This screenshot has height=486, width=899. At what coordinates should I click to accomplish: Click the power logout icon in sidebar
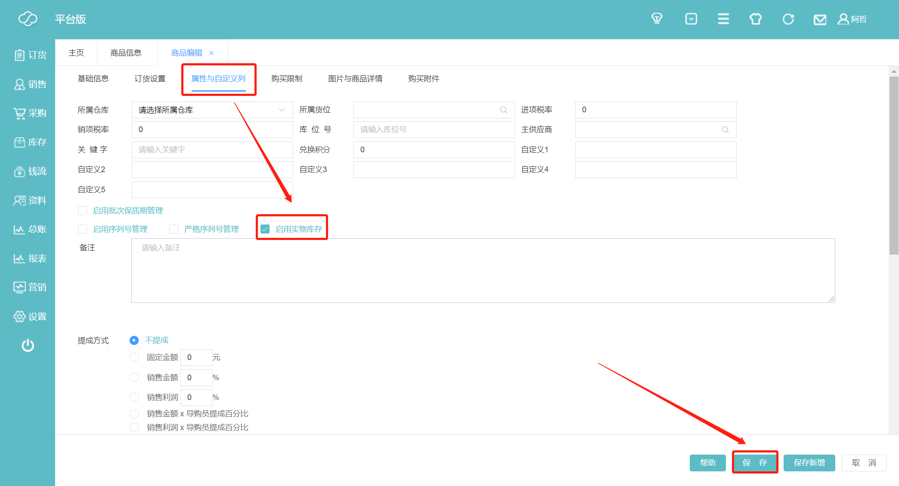(28, 345)
